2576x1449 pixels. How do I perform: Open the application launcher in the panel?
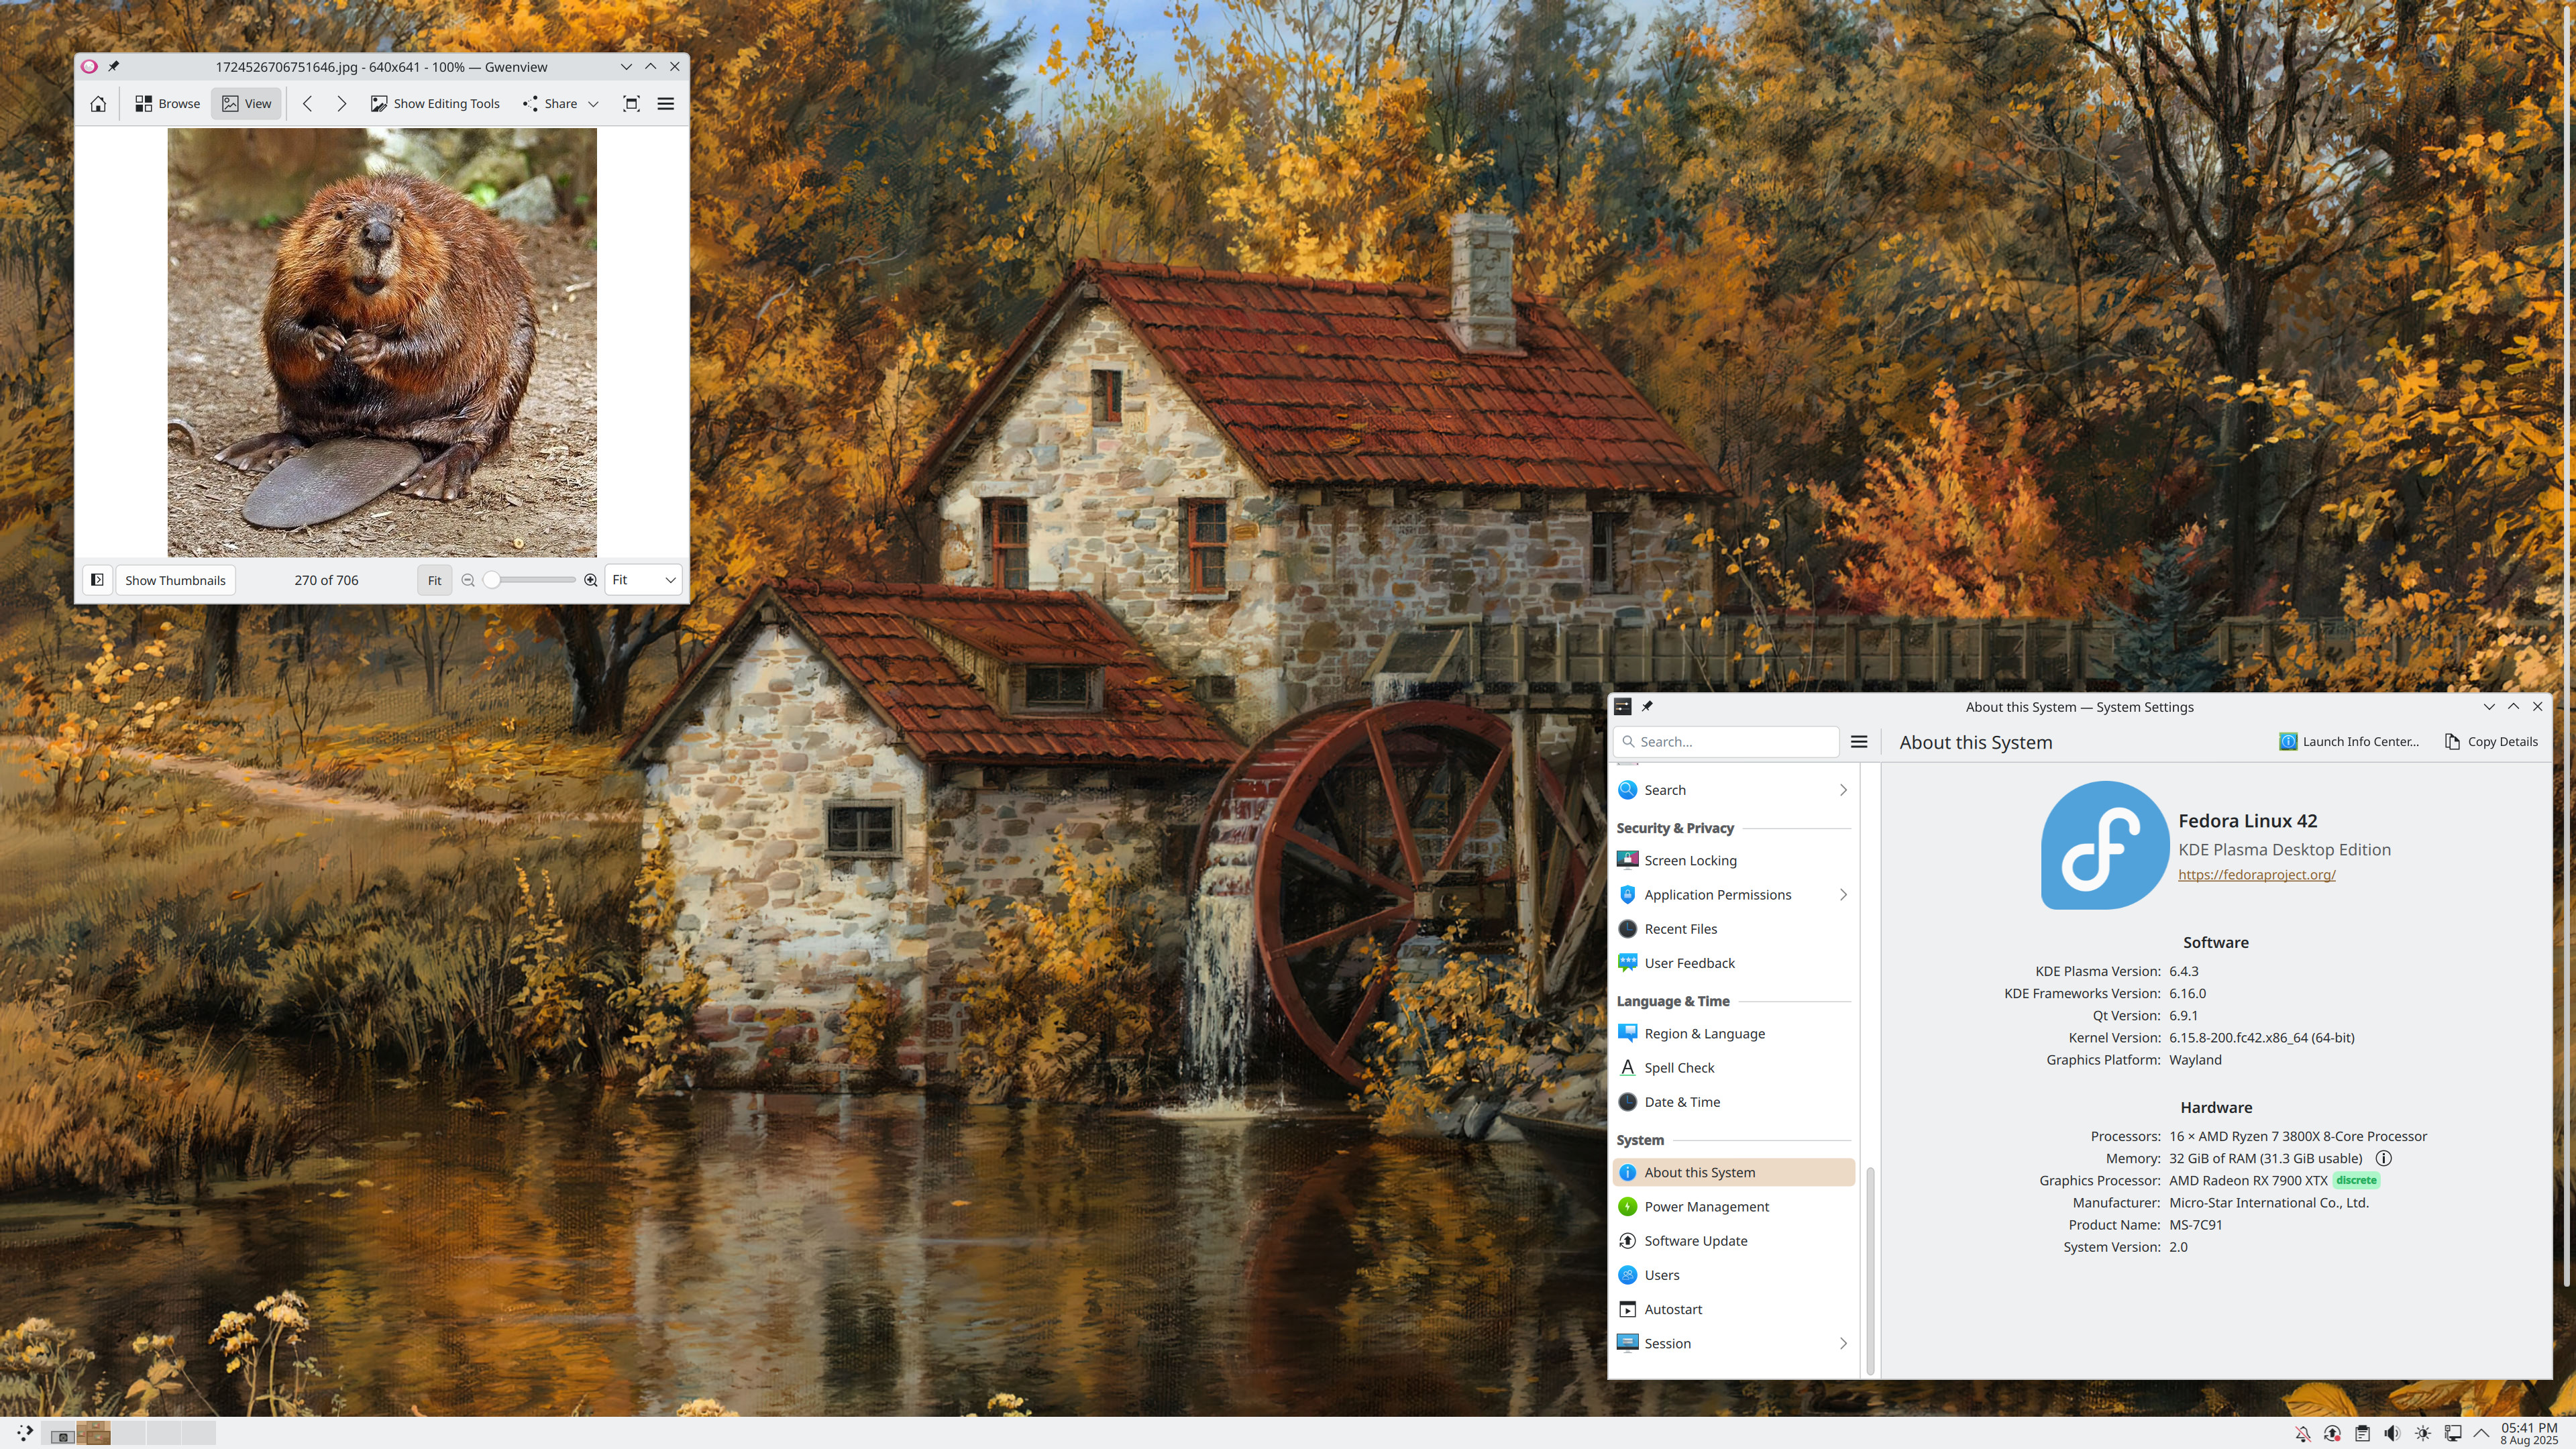(x=25, y=1433)
